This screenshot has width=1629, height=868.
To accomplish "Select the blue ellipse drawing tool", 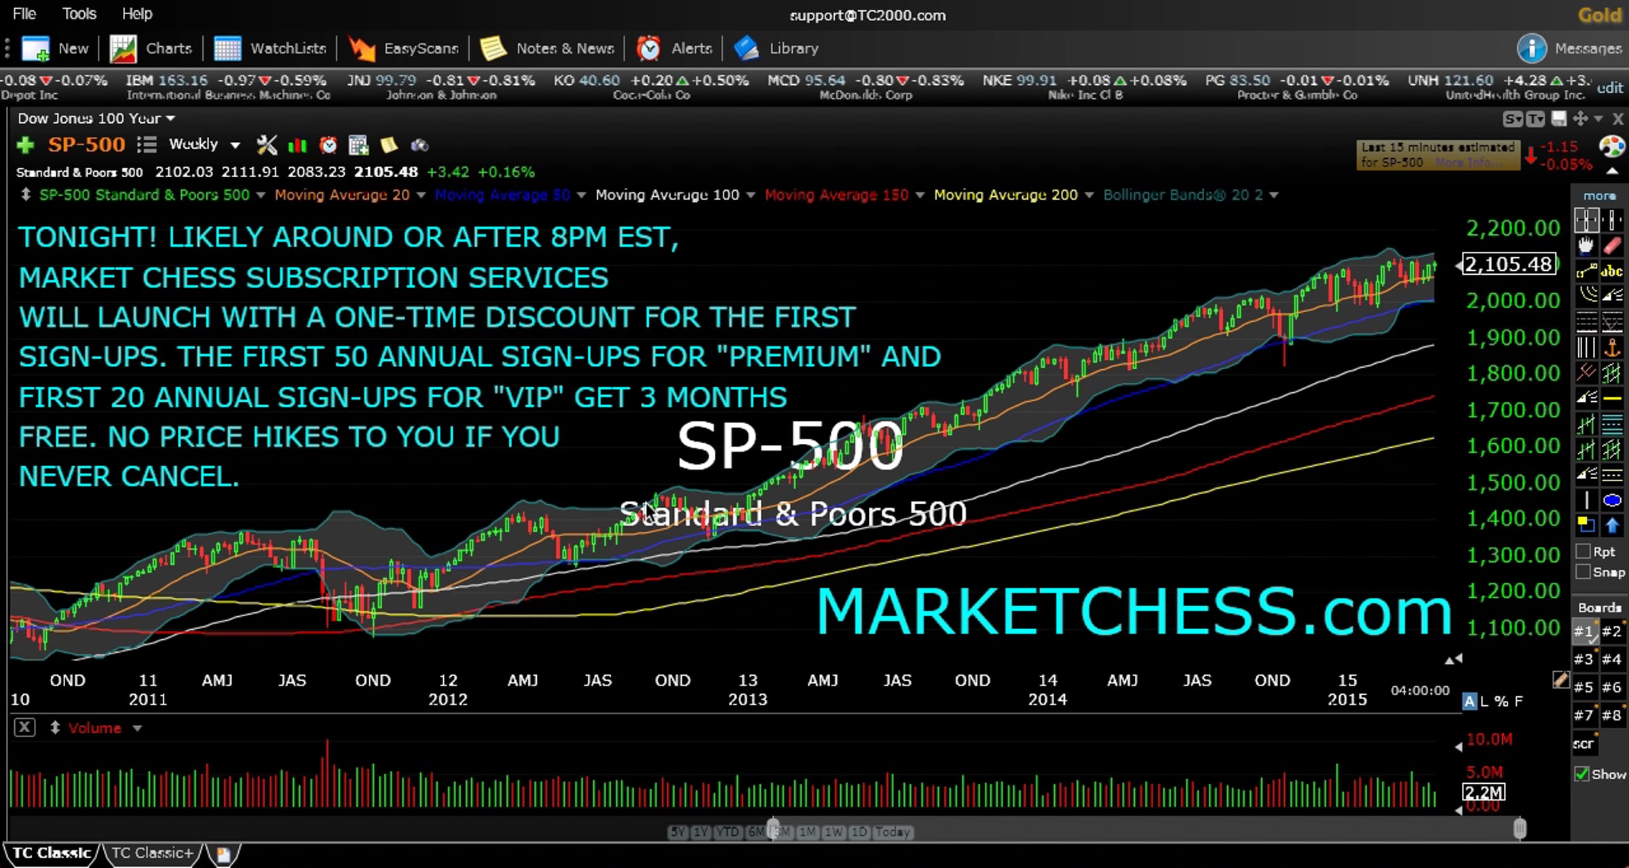I will (x=1613, y=501).
